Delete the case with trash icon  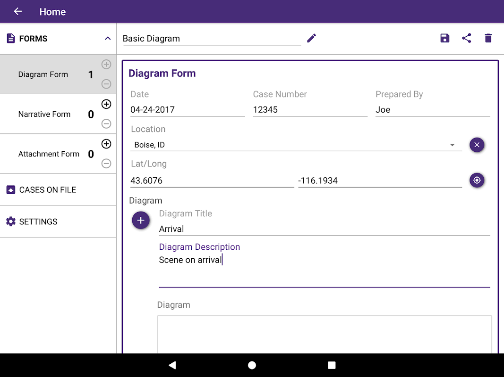click(488, 38)
